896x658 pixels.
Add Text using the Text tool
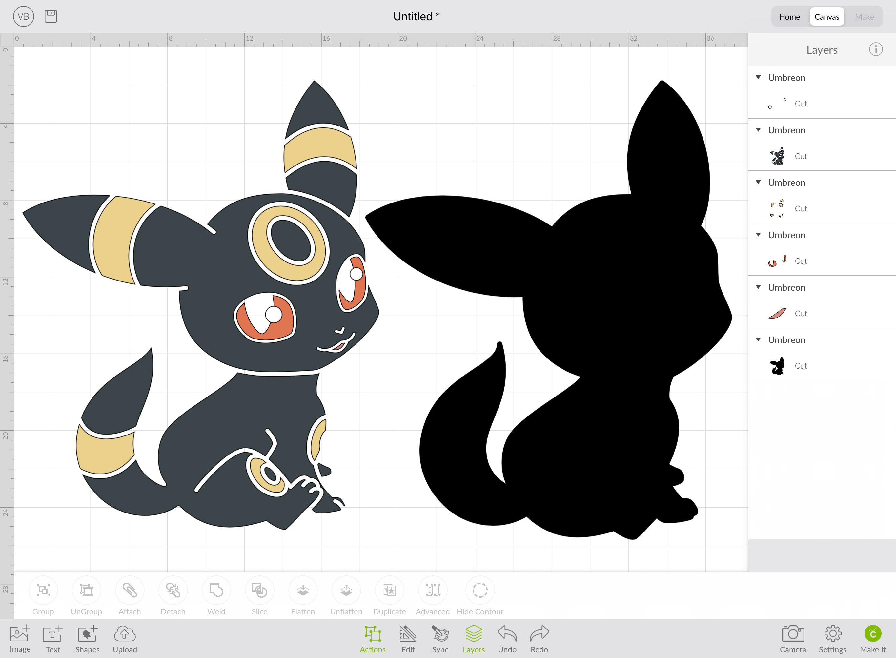coord(52,639)
